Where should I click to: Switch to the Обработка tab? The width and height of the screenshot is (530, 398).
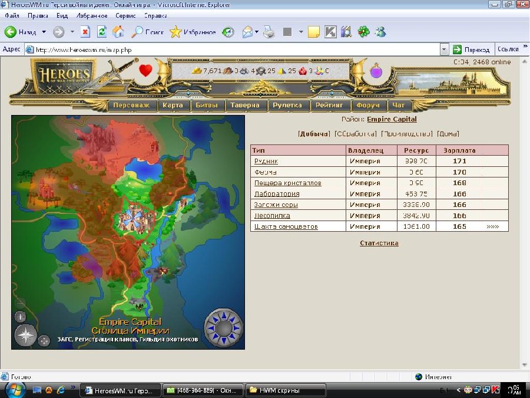click(355, 134)
